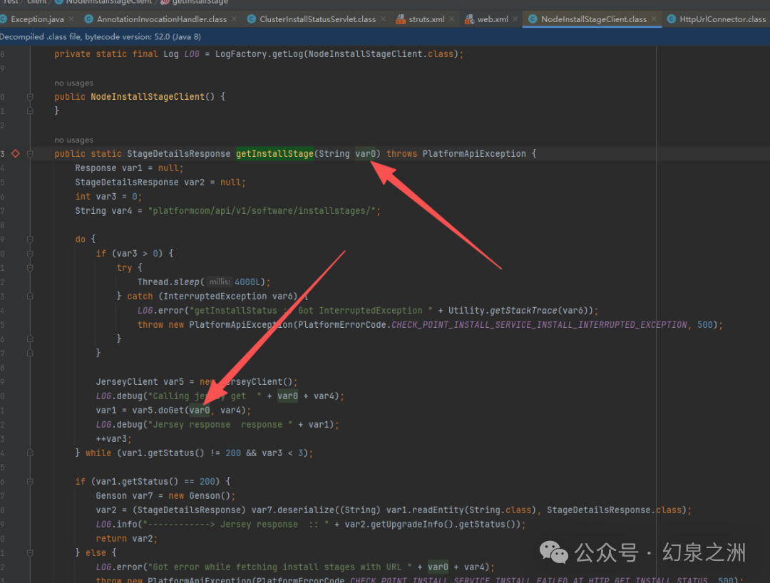Select the NodeInstallStageClient.class tab
Image resolution: width=770 pixels, height=583 pixels.
(x=594, y=19)
